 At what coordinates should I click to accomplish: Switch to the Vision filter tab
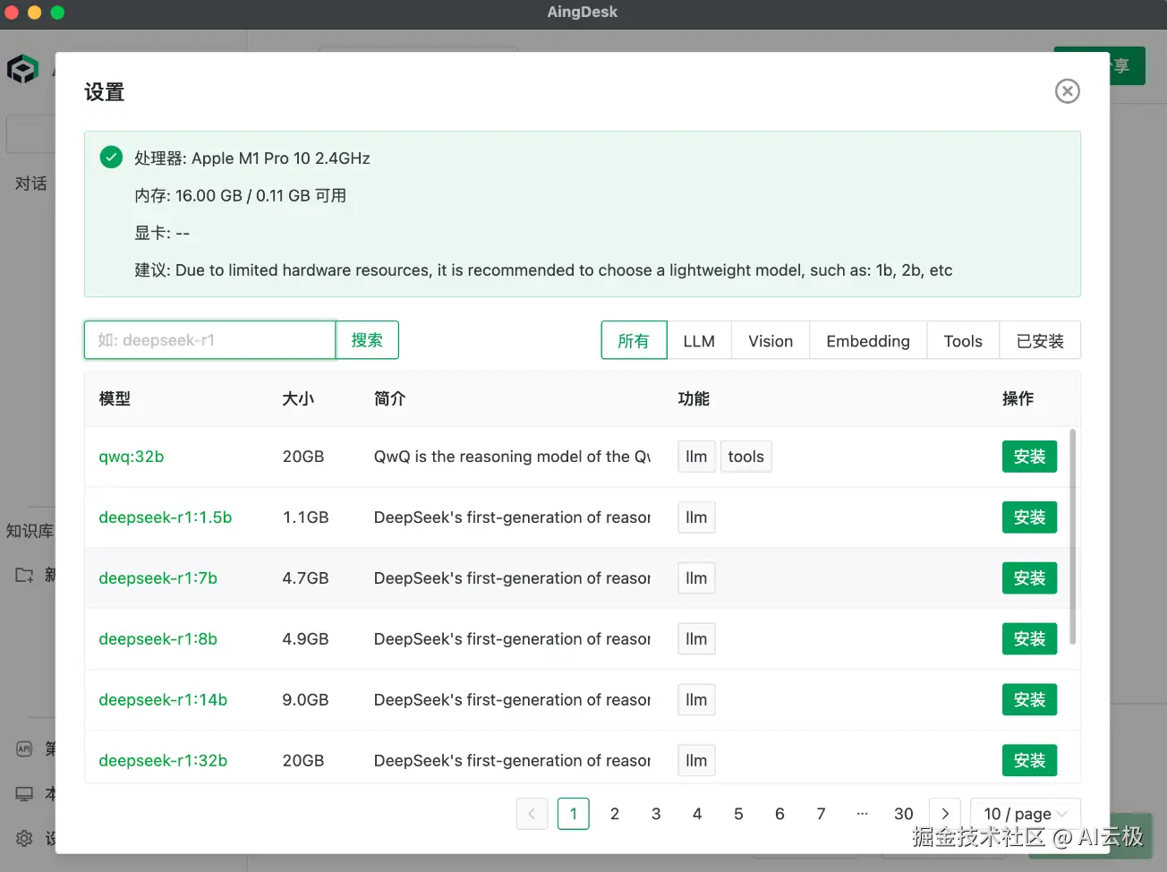(771, 340)
